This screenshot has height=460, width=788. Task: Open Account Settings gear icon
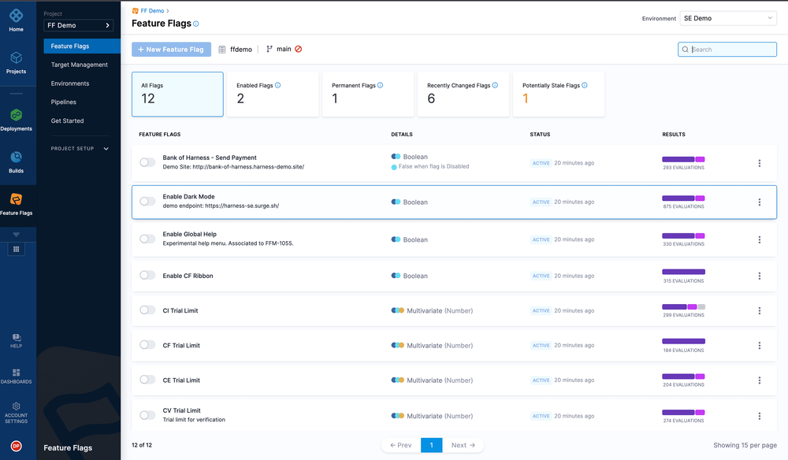16,406
